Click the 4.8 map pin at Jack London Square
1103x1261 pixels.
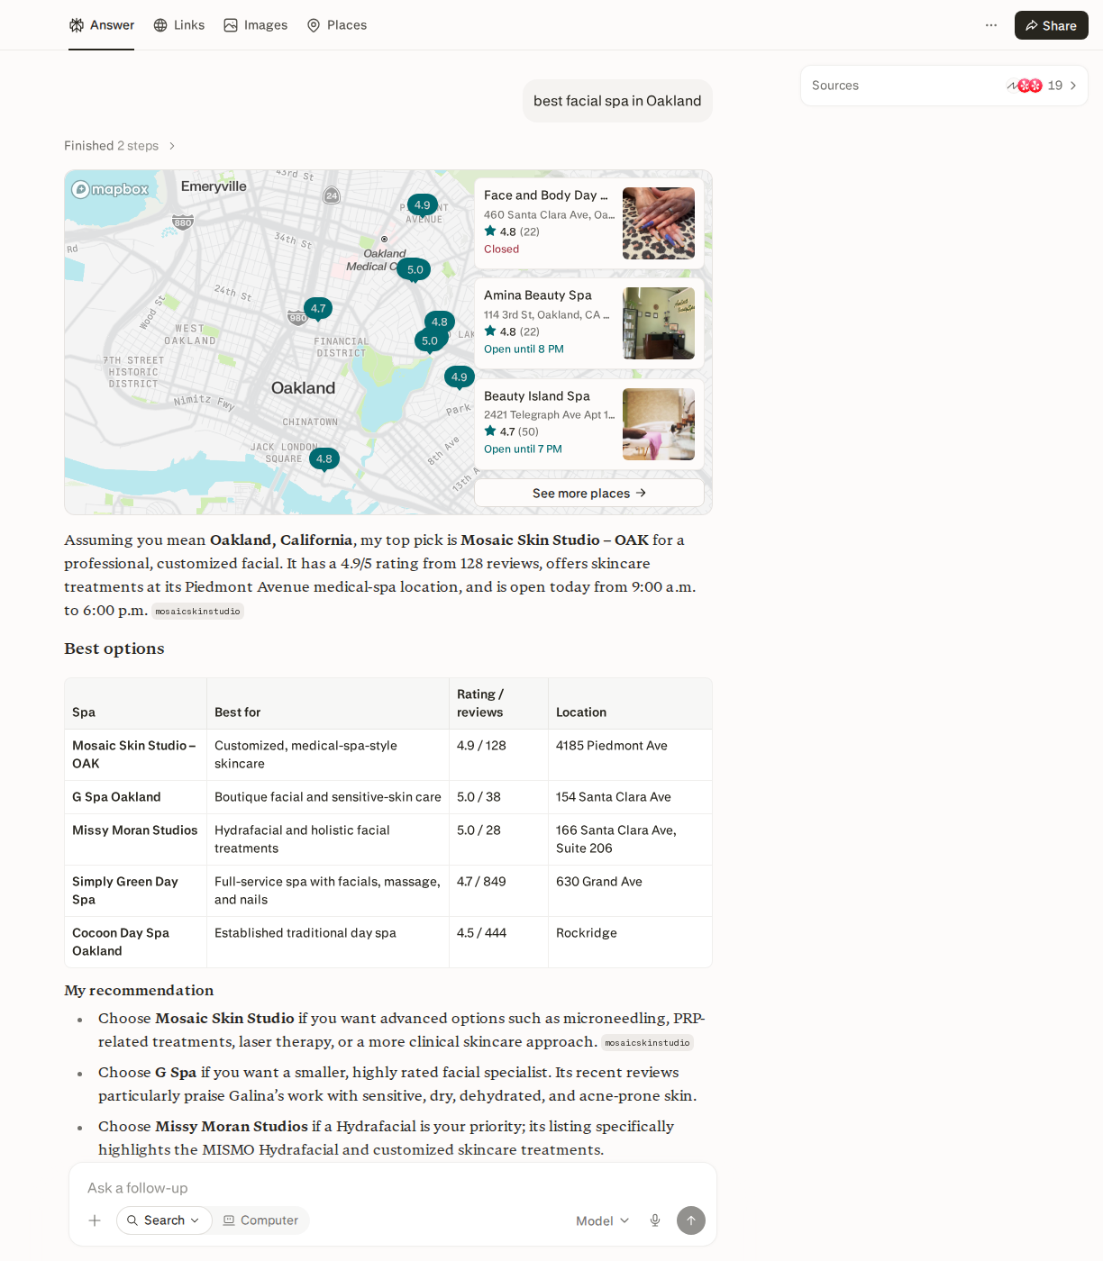tap(324, 459)
